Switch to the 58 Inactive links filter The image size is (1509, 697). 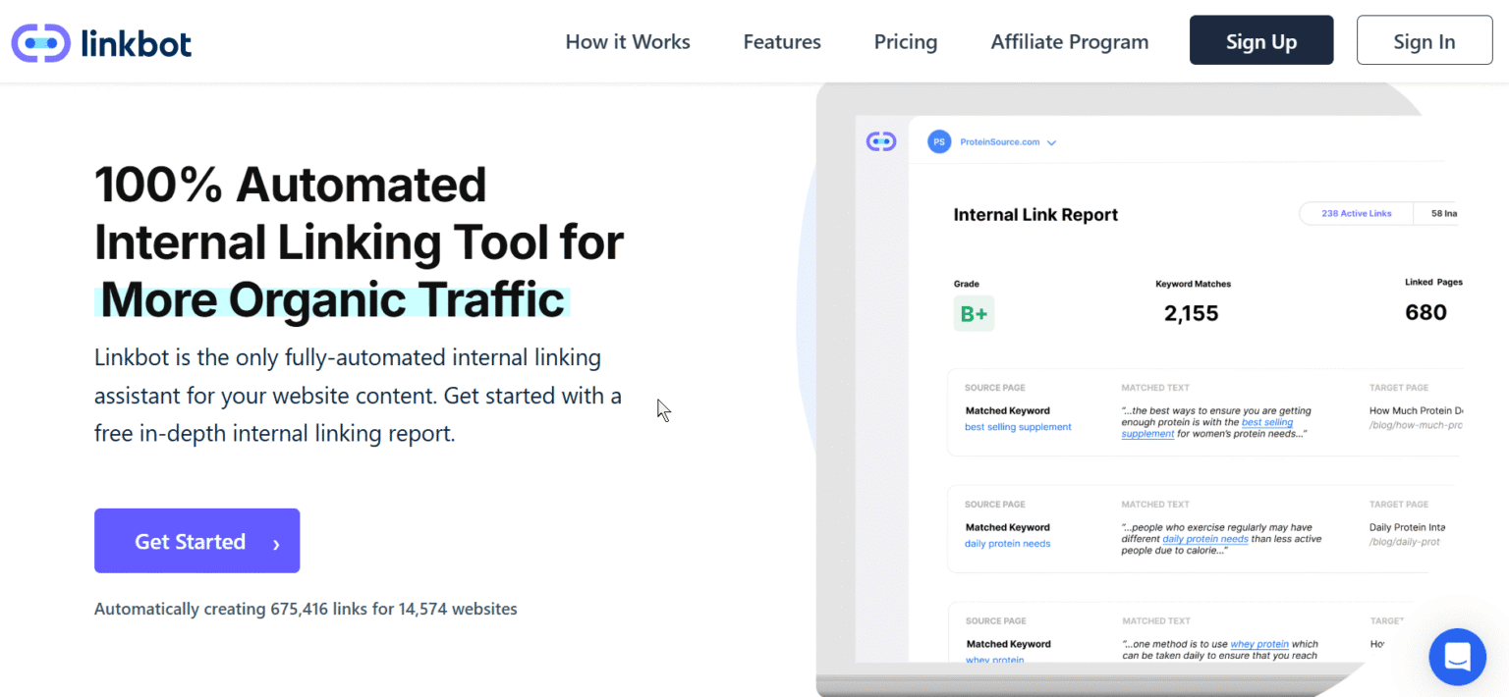pyautogui.click(x=1442, y=213)
